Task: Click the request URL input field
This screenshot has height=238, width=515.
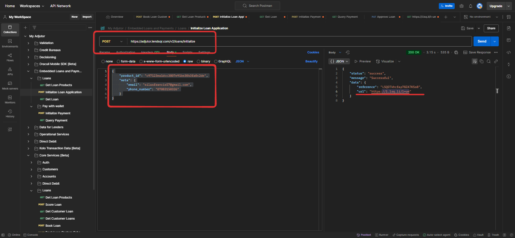Action: (x=300, y=41)
